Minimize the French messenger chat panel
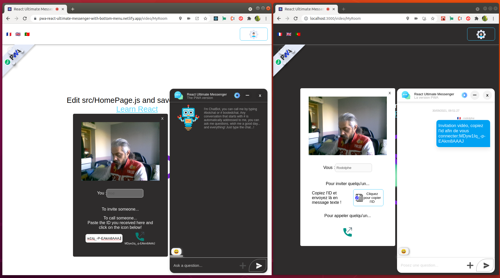This screenshot has width=500, height=278. click(x=475, y=95)
